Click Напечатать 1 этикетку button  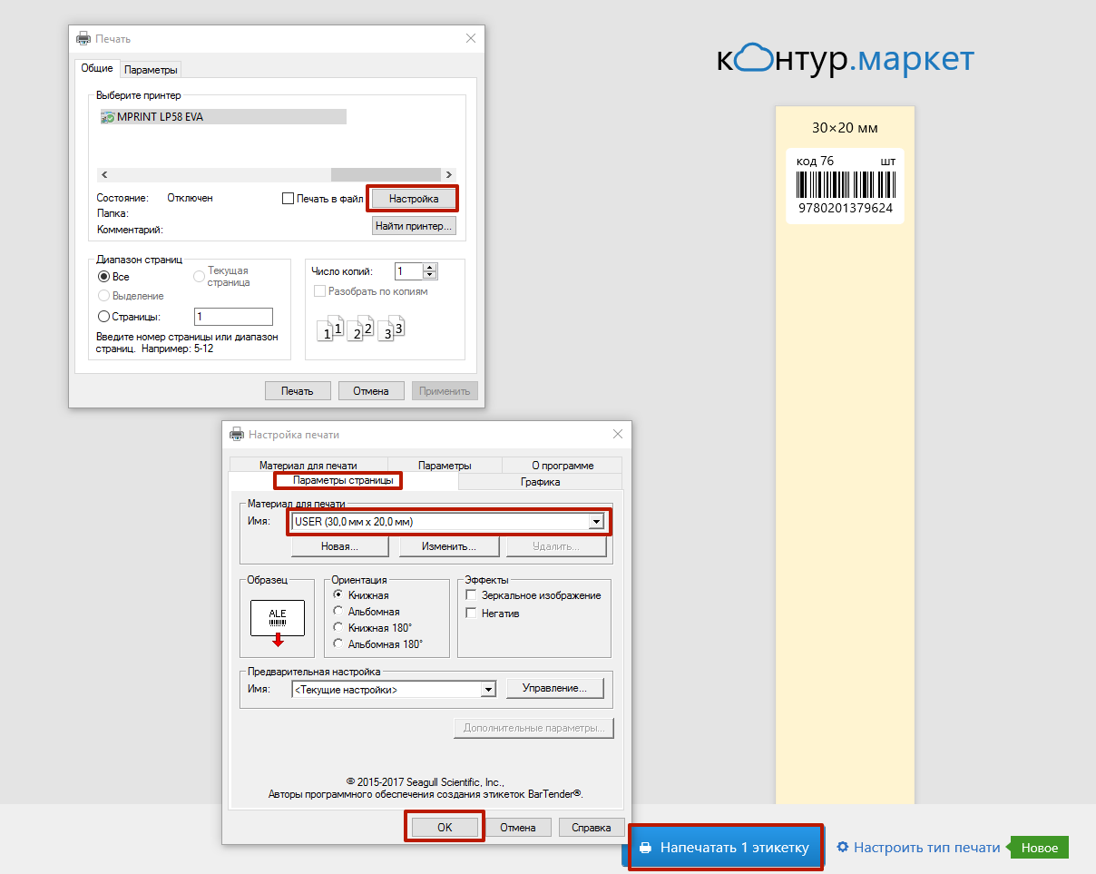tap(727, 847)
